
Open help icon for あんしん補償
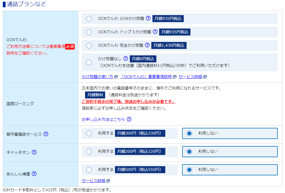[34, 174]
